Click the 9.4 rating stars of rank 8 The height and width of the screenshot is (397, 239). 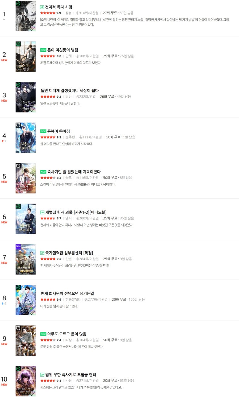tap(48, 300)
